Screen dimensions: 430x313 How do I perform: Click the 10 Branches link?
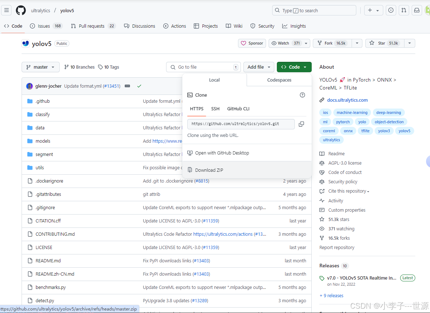[79, 67]
